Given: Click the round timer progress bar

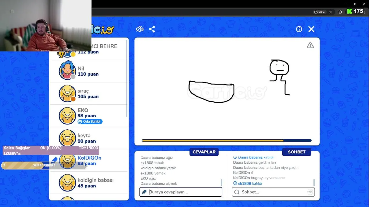Looking at the screenshot, I should (x=227, y=141).
